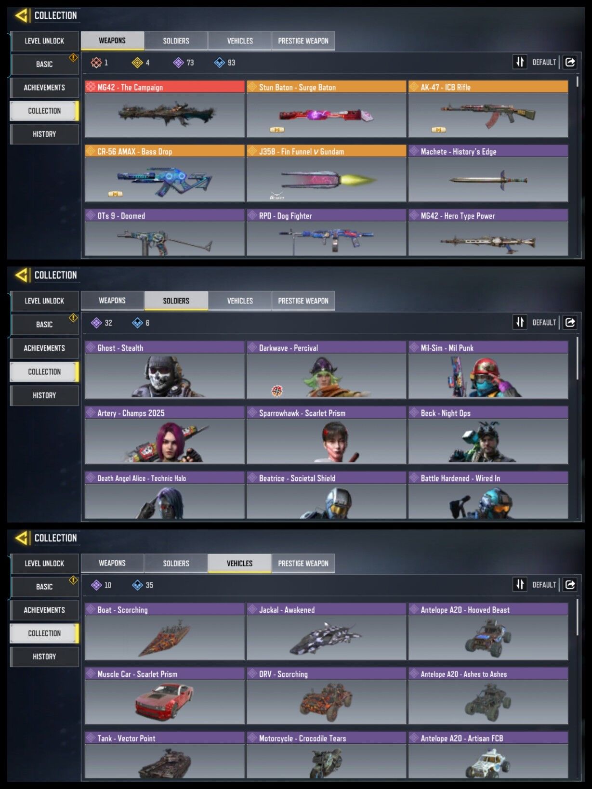The width and height of the screenshot is (592, 789).
Task: Click the scrollbar beside the AK-47 ICB Rifle card
Action: click(577, 81)
